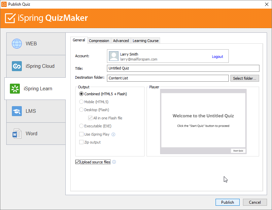Go to the Learning Course tab
This screenshot has width=272, height=210.
(x=145, y=40)
